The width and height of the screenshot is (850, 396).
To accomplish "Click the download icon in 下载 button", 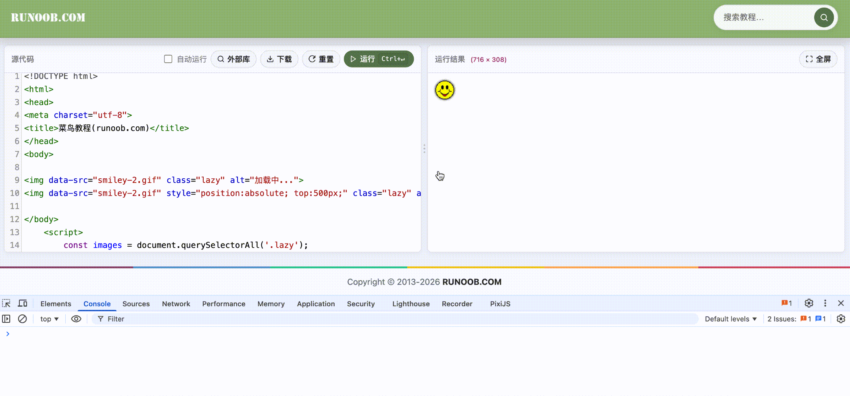I will [x=270, y=59].
